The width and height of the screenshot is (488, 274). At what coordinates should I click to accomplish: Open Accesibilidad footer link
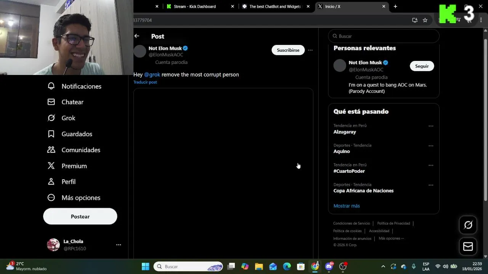[x=379, y=231]
